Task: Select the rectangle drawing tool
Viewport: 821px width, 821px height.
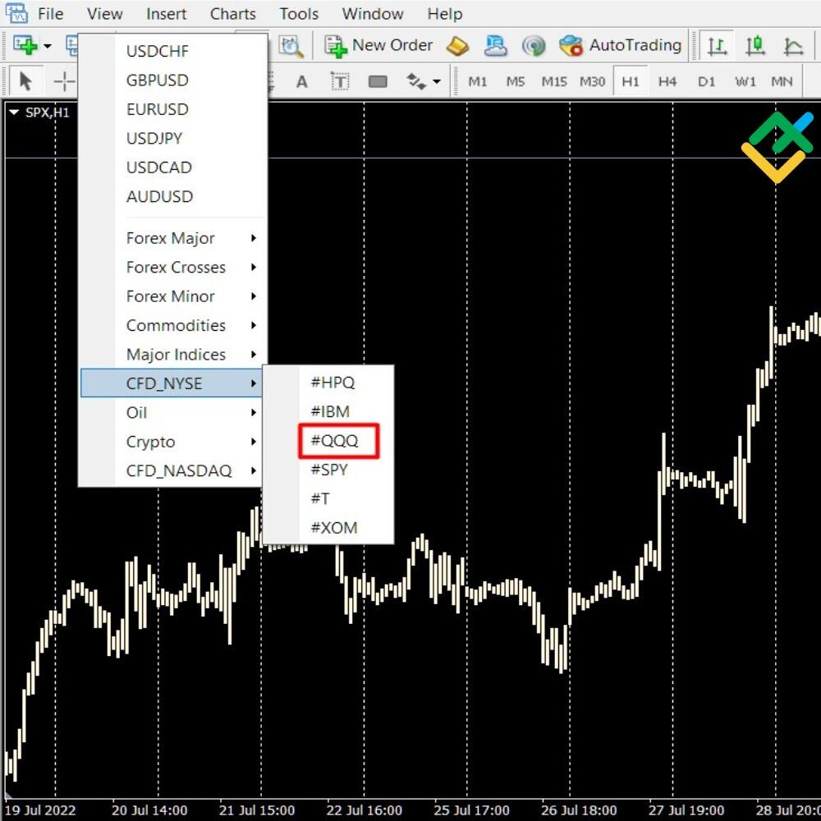Action: pos(377,81)
